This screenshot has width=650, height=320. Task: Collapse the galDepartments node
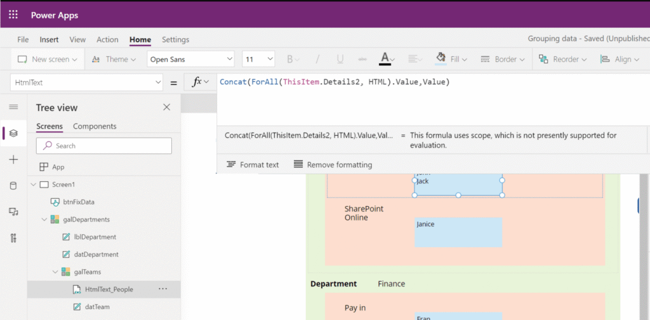pyautogui.click(x=44, y=219)
